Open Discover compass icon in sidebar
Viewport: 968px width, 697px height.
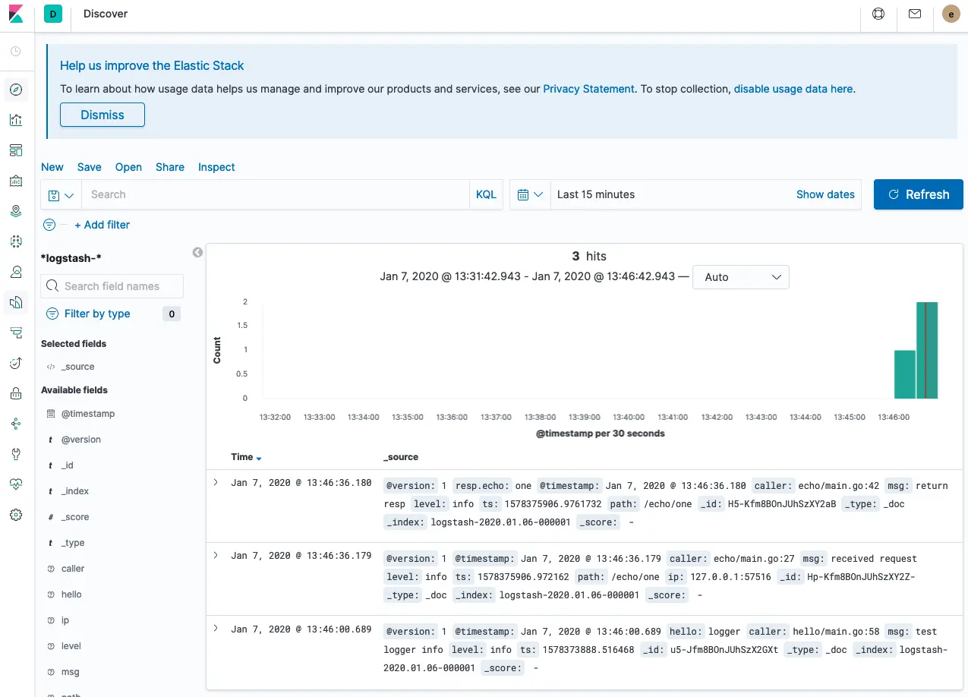16,90
